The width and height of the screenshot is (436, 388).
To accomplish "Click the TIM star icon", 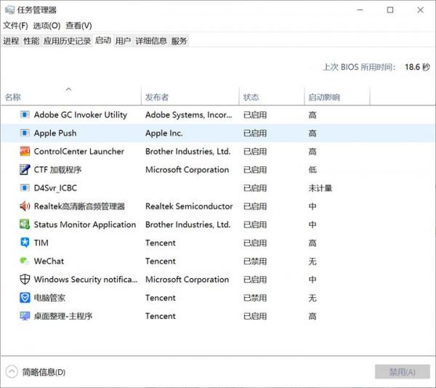I will 25,243.
